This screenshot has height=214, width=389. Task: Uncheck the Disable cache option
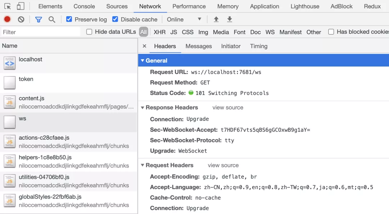coord(115,19)
